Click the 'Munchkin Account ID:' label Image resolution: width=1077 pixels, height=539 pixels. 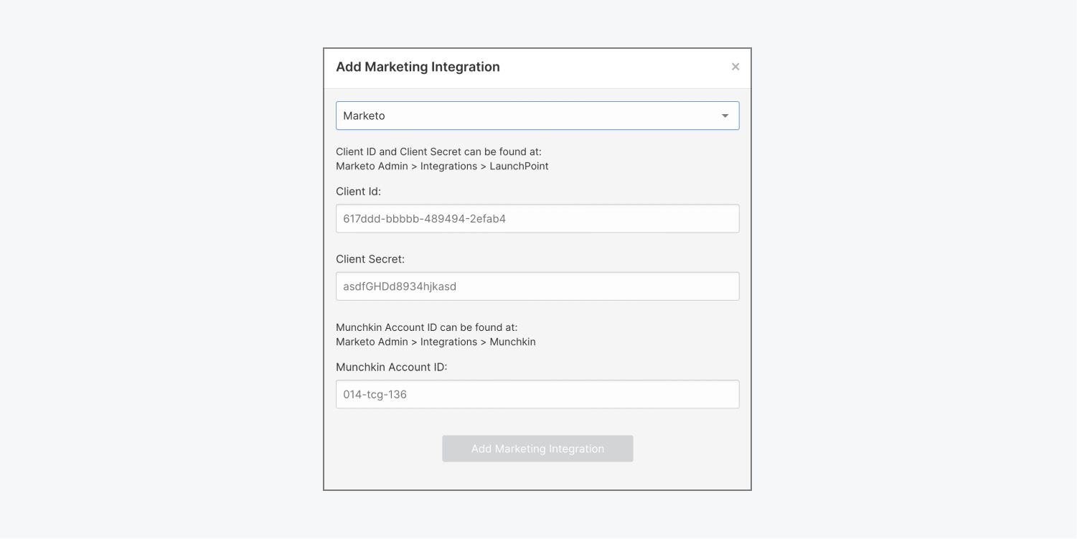392,367
